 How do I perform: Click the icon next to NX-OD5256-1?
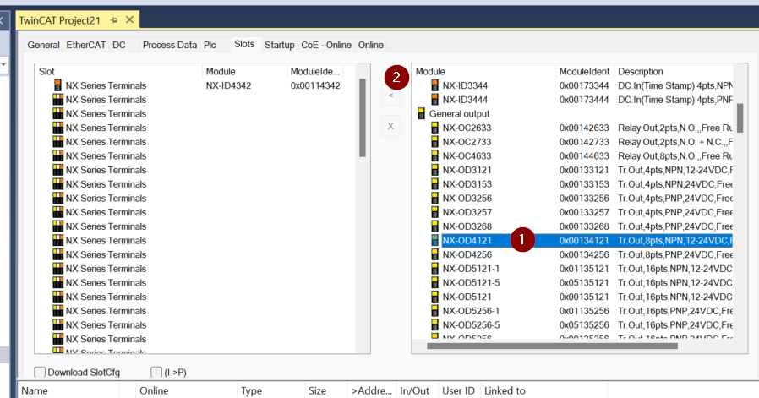tap(434, 311)
